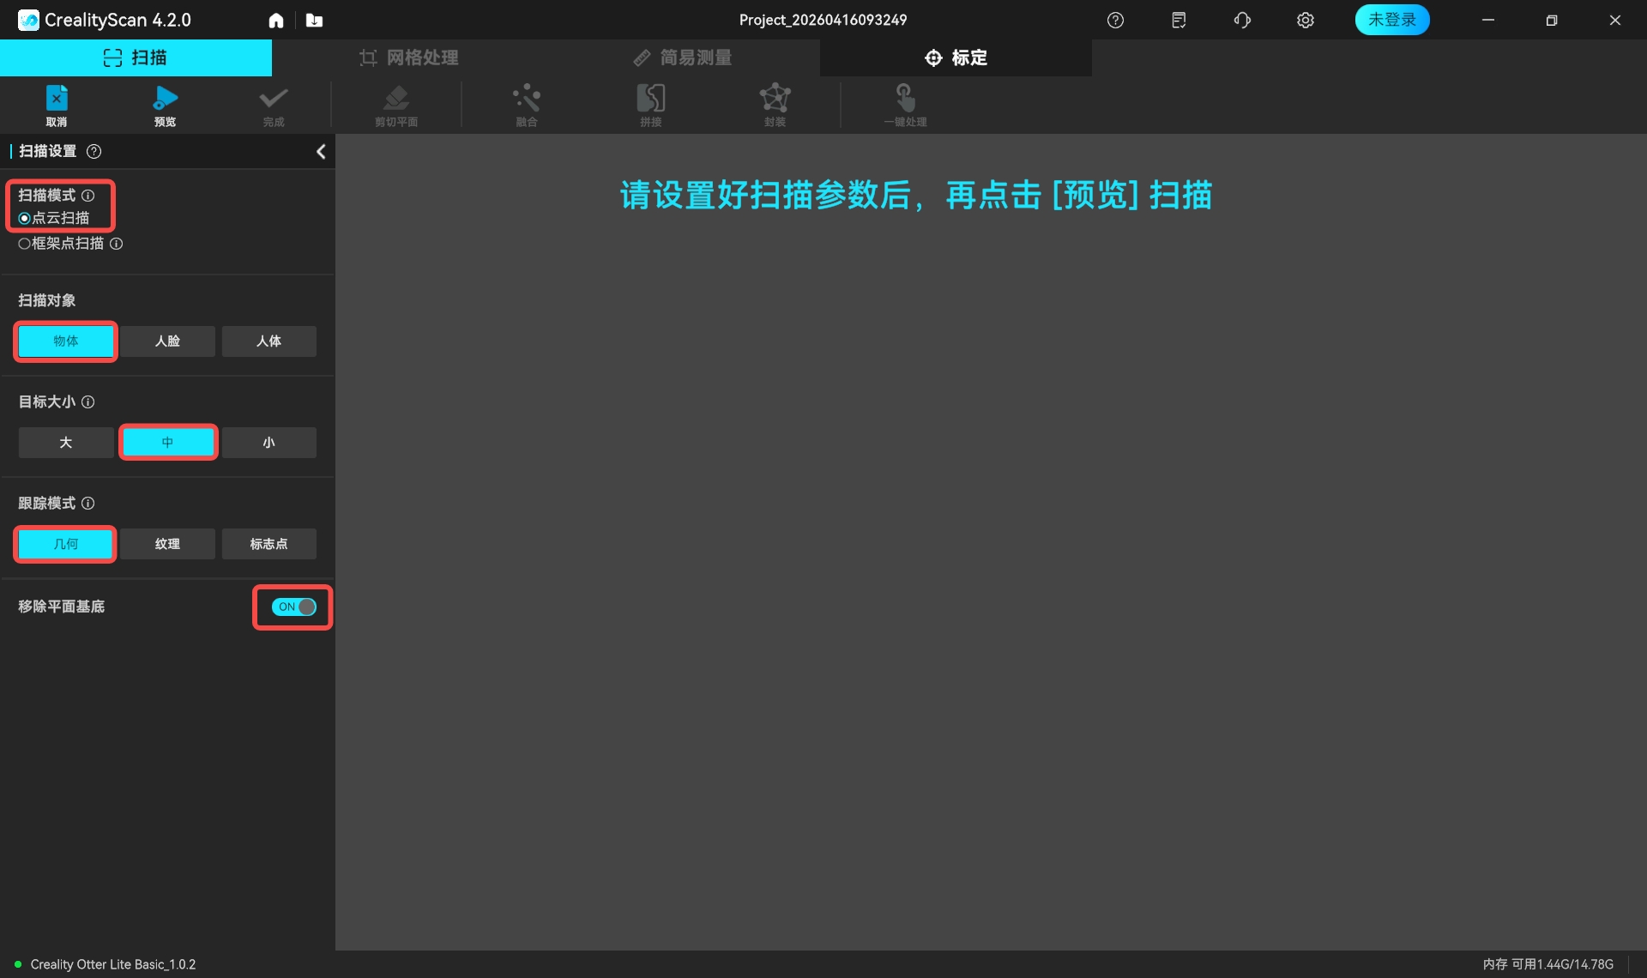Image resolution: width=1647 pixels, height=978 pixels.
Task: Select 标志点 tracking mode
Action: tap(269, 544)
